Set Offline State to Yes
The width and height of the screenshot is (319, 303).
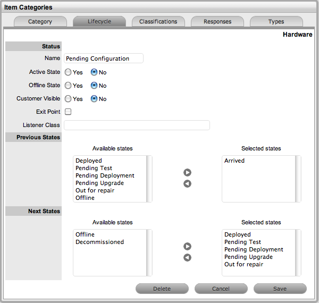click(68, 86)
